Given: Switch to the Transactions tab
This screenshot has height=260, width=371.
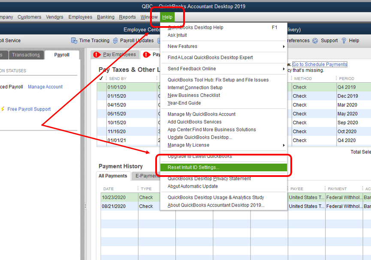Looking at the screenshot, I should [x=26, y=55].
